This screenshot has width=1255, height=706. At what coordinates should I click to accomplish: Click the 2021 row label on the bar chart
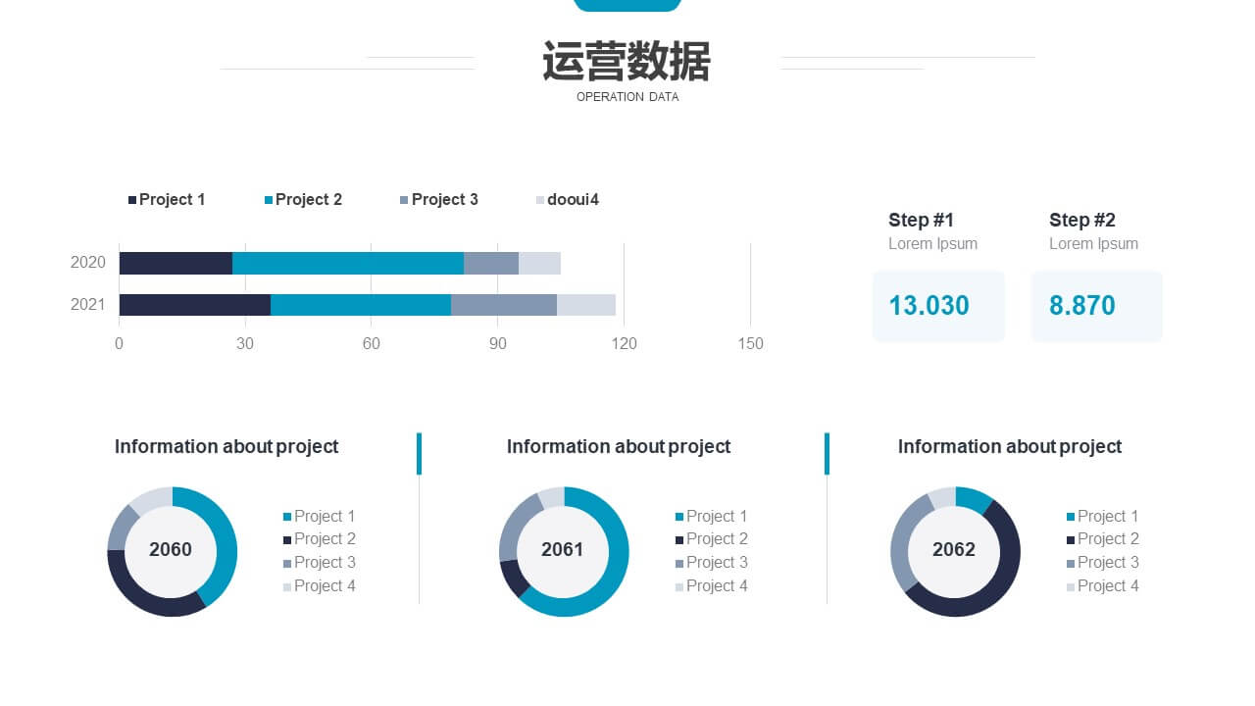tap(88, 305)
